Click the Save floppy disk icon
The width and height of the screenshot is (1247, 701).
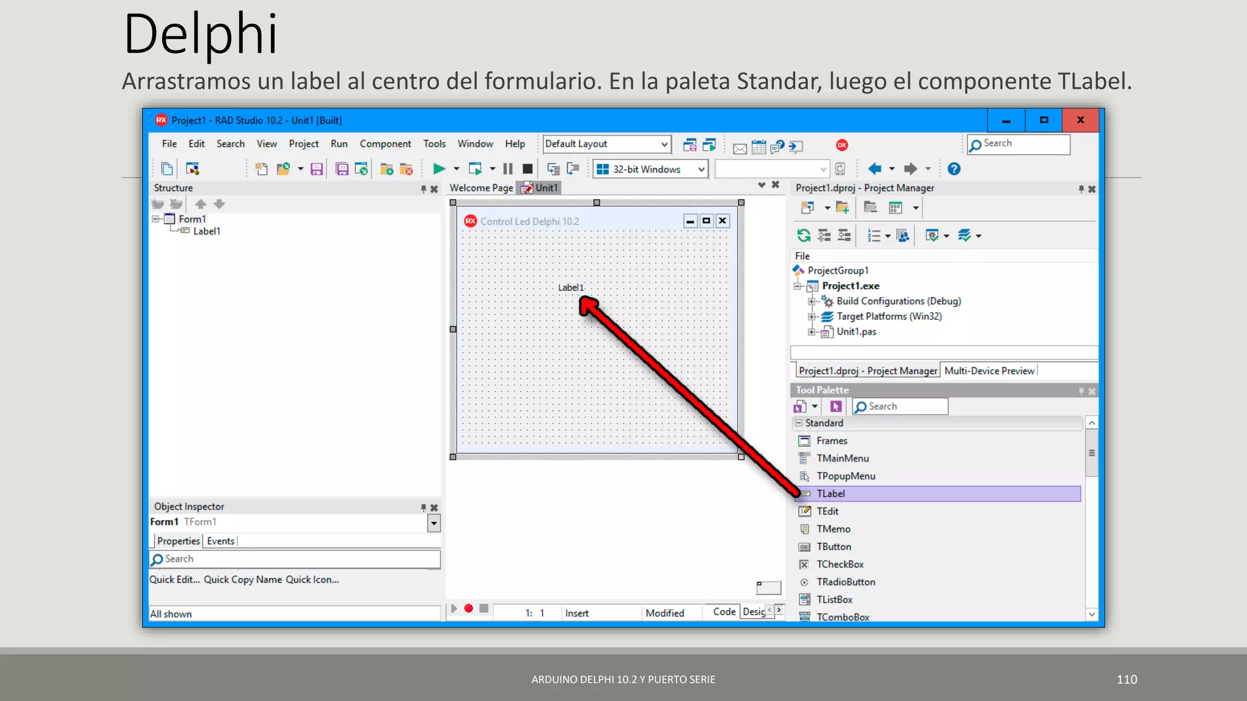(317, 169)
